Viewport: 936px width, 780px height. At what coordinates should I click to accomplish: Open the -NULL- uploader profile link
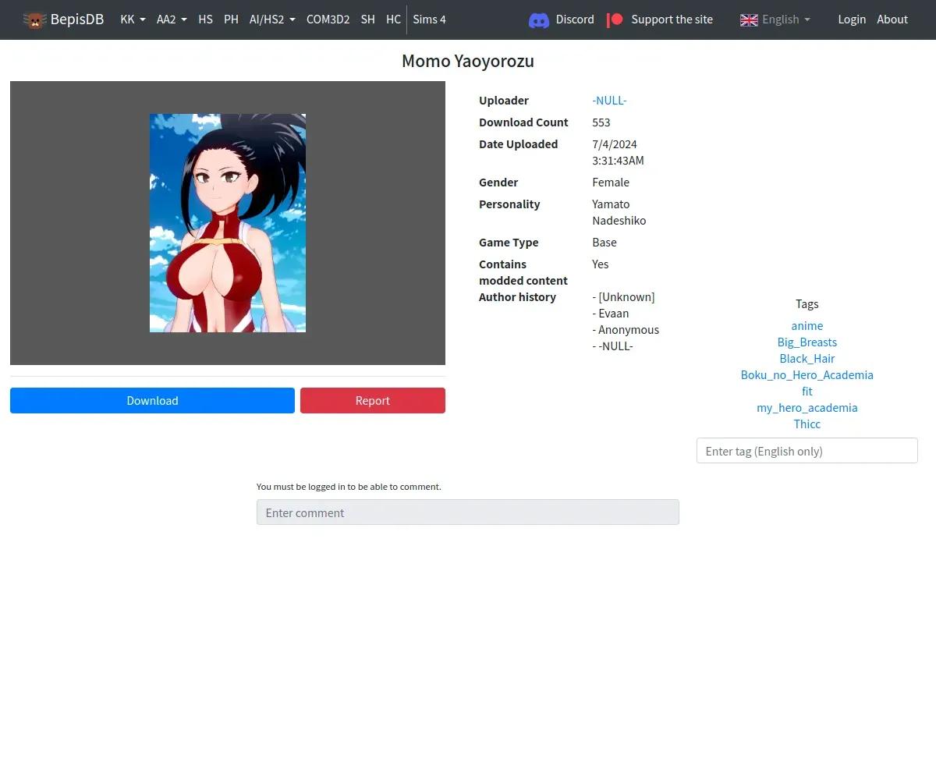tap(609, 100)
